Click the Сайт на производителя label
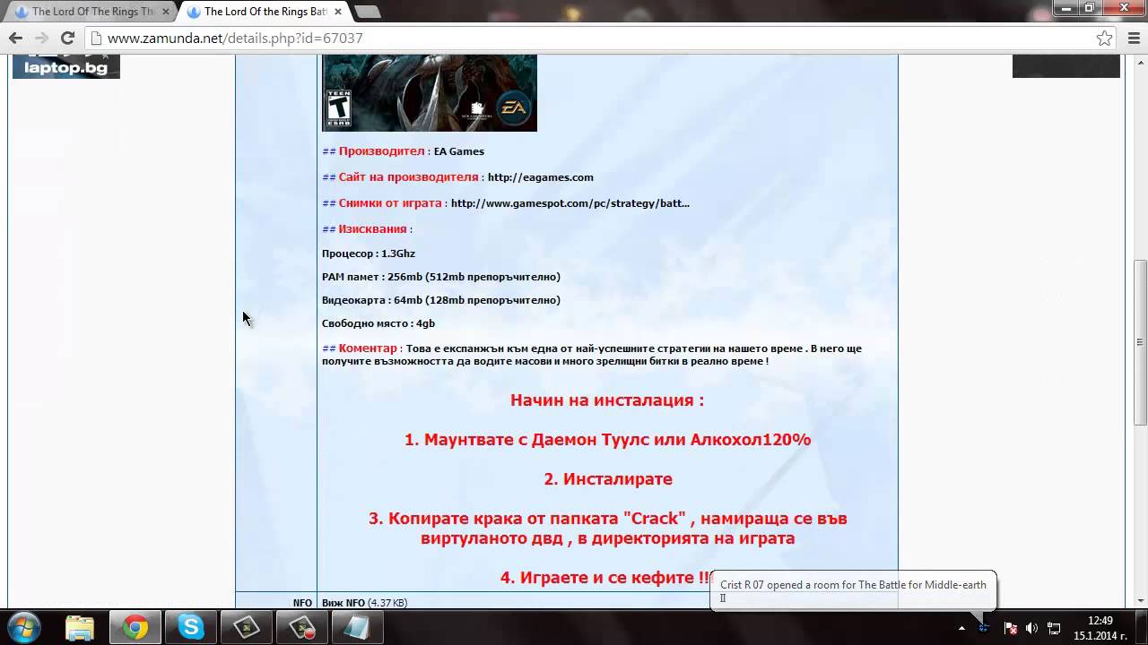Screen dimensions: 1148x645 (408, 177)
